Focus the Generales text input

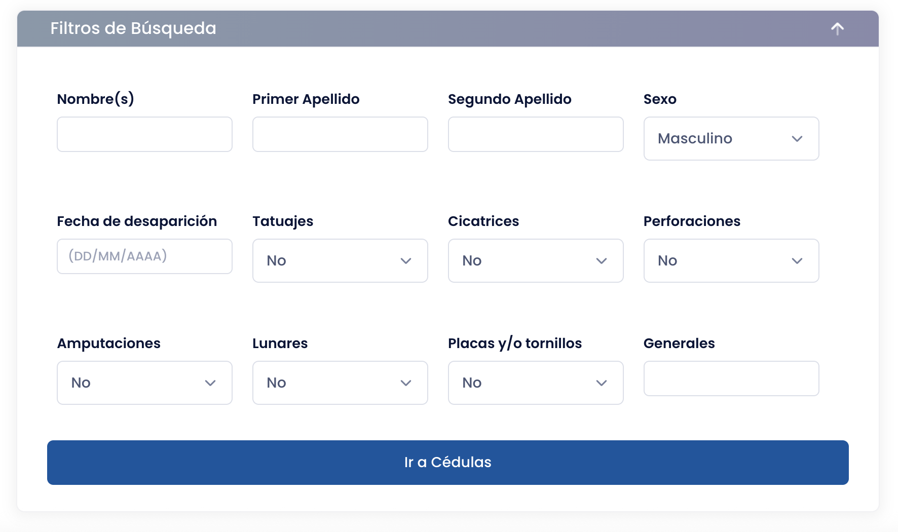click(x=731, y=378)
